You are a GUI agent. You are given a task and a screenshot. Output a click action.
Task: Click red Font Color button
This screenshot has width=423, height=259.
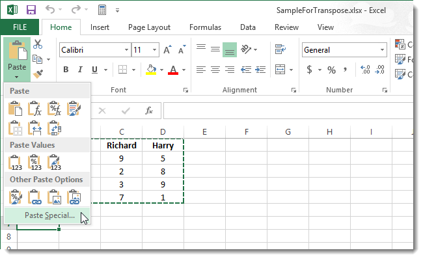[x=173, y=70]
